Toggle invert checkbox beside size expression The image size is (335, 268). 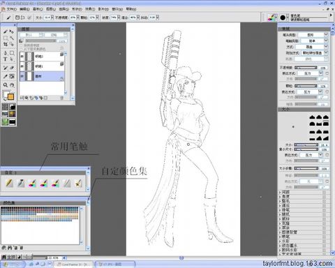(327, 155)
